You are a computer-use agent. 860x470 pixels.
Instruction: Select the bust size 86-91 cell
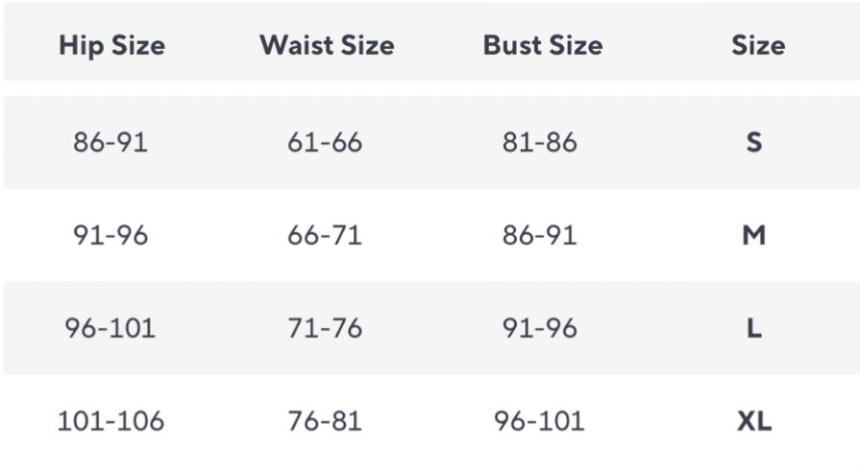tap(540, 236)
